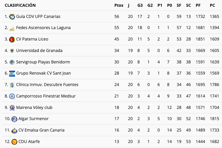
Task: Click the Algar Surmenor team logo
Action: coord(14,119)
